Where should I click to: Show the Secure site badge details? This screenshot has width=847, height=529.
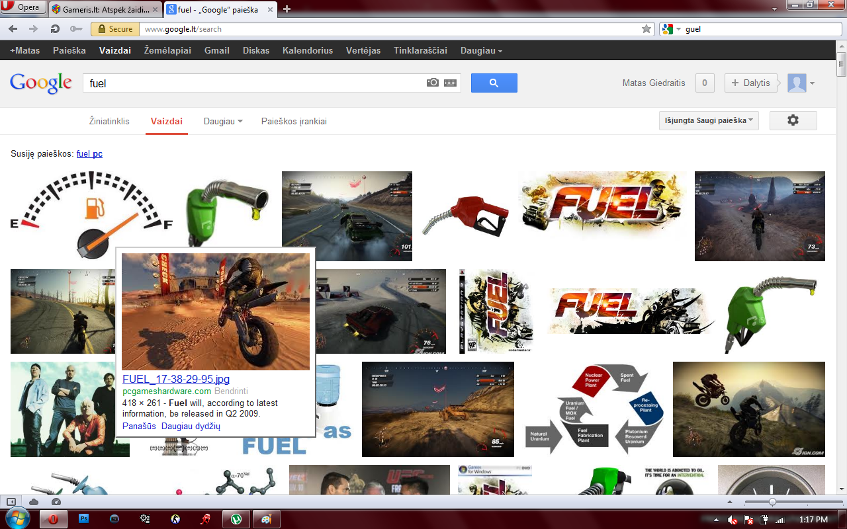click(x=114, y=29)
